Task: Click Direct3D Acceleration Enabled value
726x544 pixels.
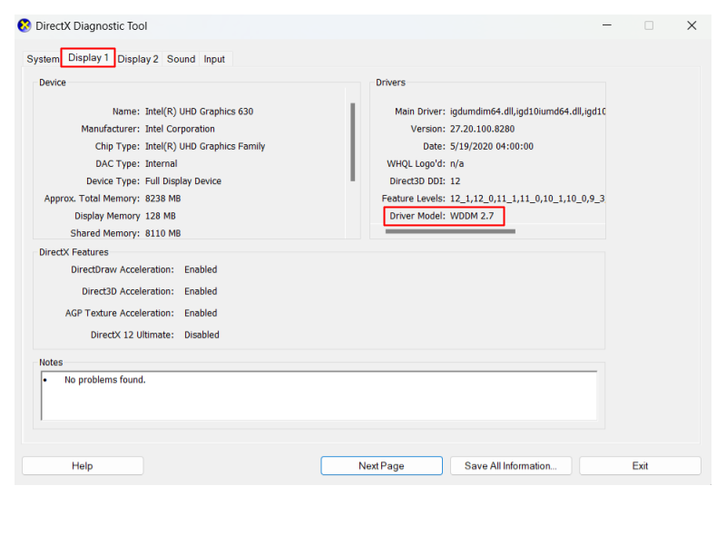Action: (x=201, y=291)
